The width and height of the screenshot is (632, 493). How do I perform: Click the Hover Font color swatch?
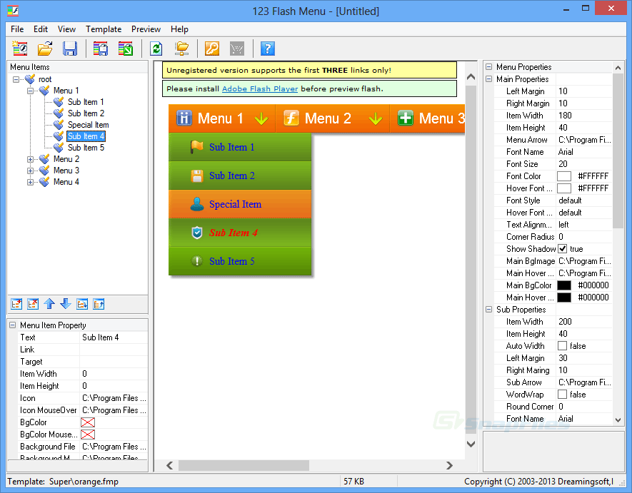564,188
